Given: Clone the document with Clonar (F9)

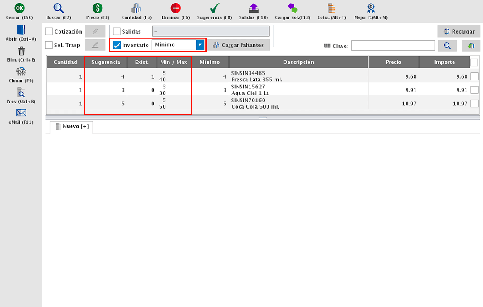Looking at the screenshot, I should (21, 71).
